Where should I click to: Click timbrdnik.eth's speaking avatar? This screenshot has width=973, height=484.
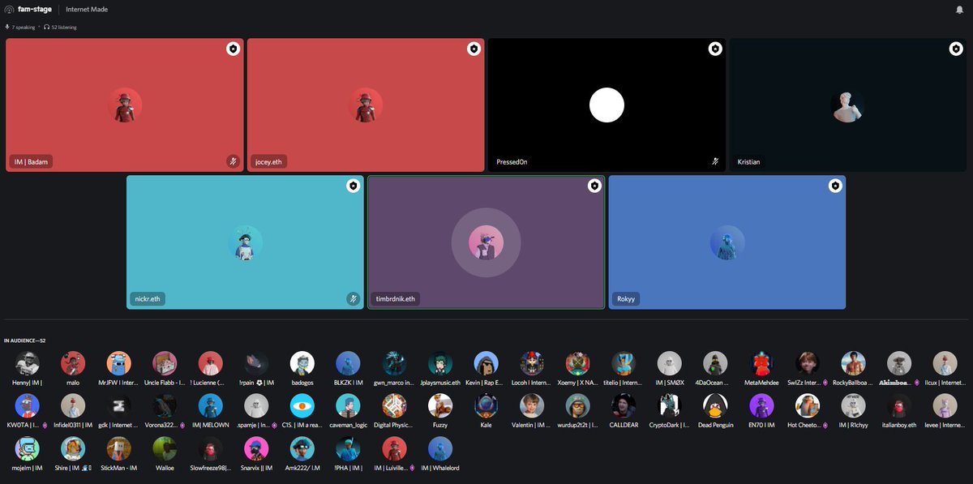486,242
